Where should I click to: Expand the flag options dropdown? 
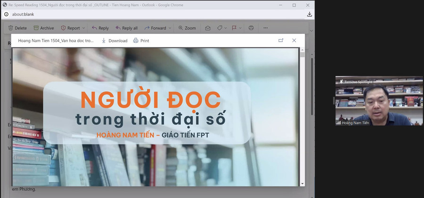[x=240, y=28]
